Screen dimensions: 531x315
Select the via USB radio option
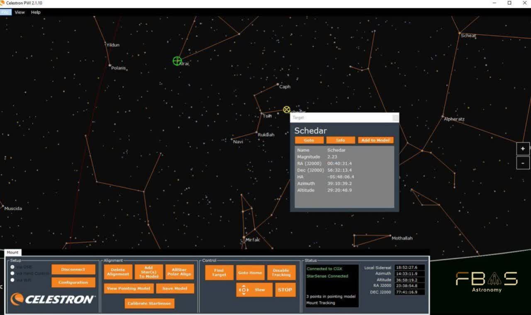coord(12,267)
